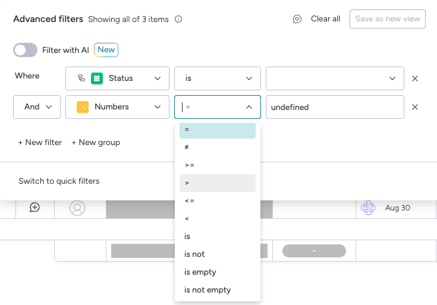Click the person avatar icon in row
Image resolution: width=437 pixels, height=305 pixels.
pyautogui.click(x=77, y=208)
